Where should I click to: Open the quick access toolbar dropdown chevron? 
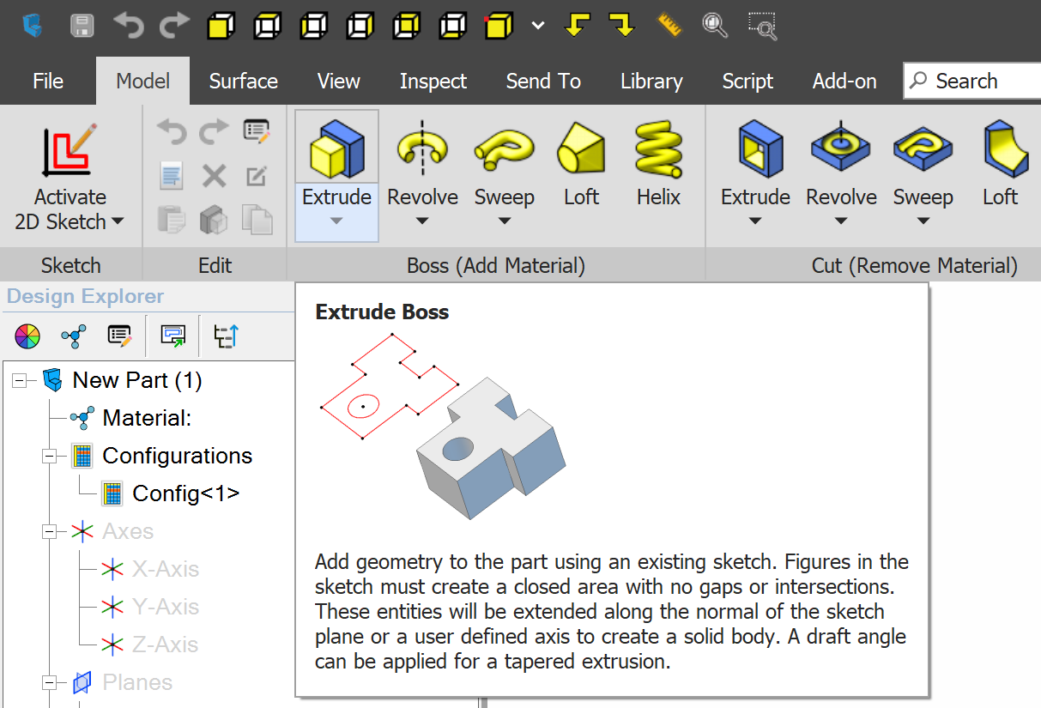click(x=538, y=26)
